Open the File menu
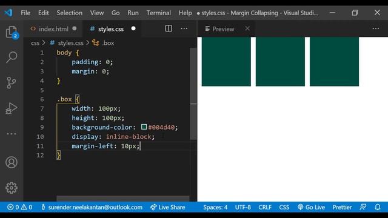Viewport: 388px width, 218px height. (x=25, y=13)
